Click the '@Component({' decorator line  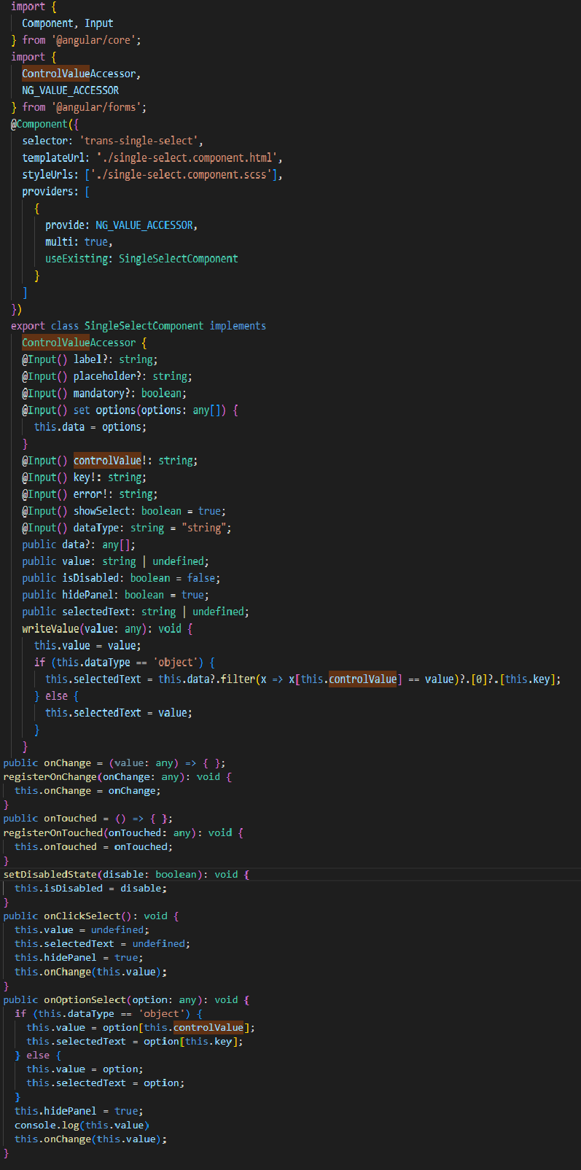[x=44, y=124]
